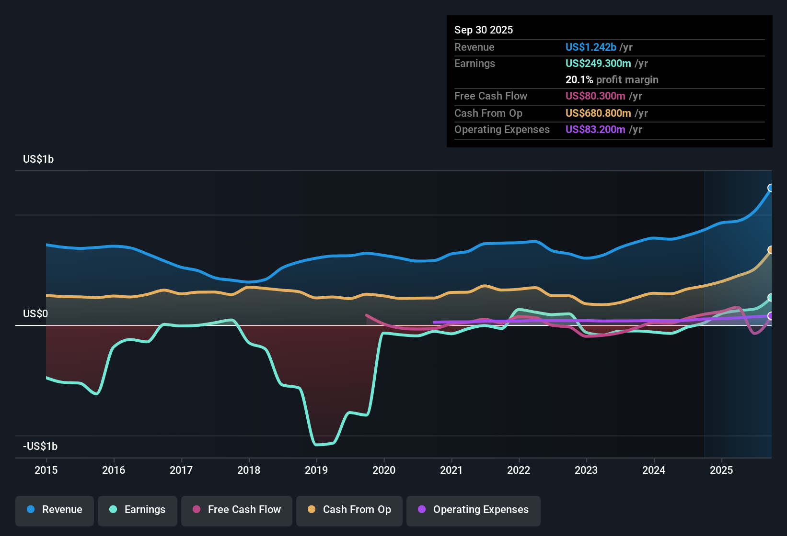Click the Cash From Op legend label

pyautogui.click(x=357, y=510)
